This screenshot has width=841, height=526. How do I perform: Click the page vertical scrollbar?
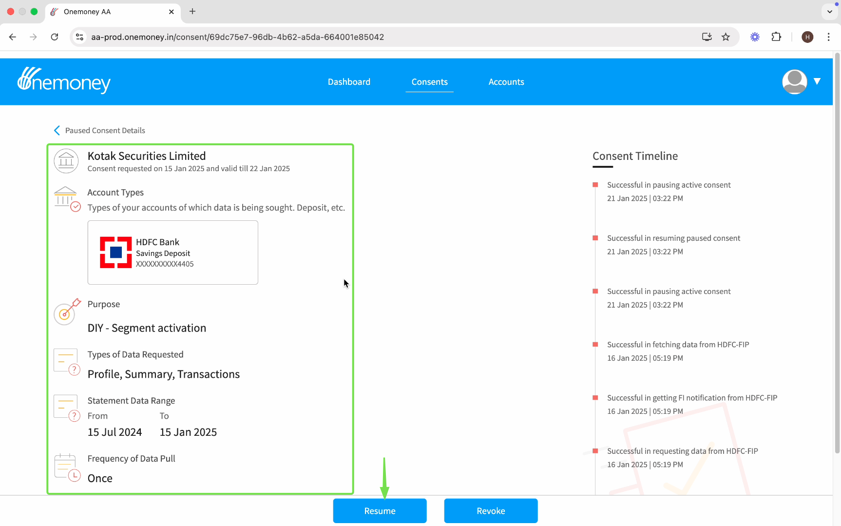tap(837, 253)
